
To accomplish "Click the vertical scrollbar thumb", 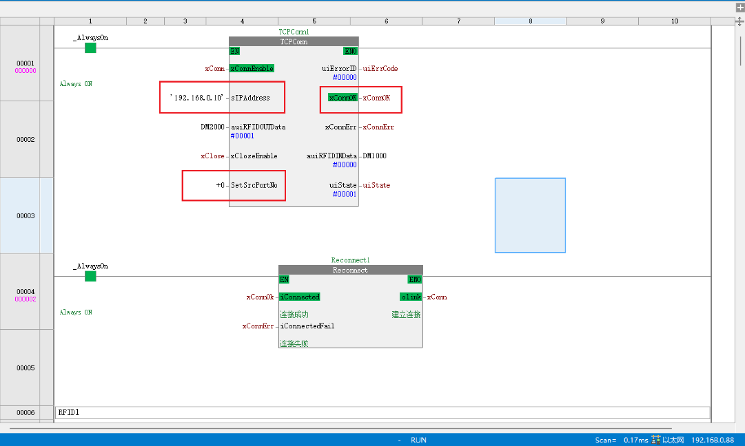I will point(739,51).
